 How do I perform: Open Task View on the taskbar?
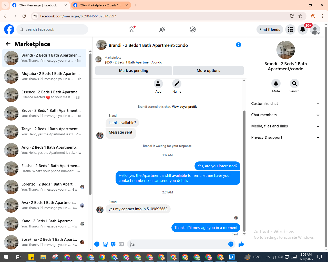18,257
